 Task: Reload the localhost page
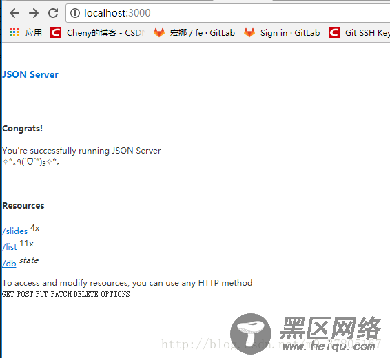(53, 13)
